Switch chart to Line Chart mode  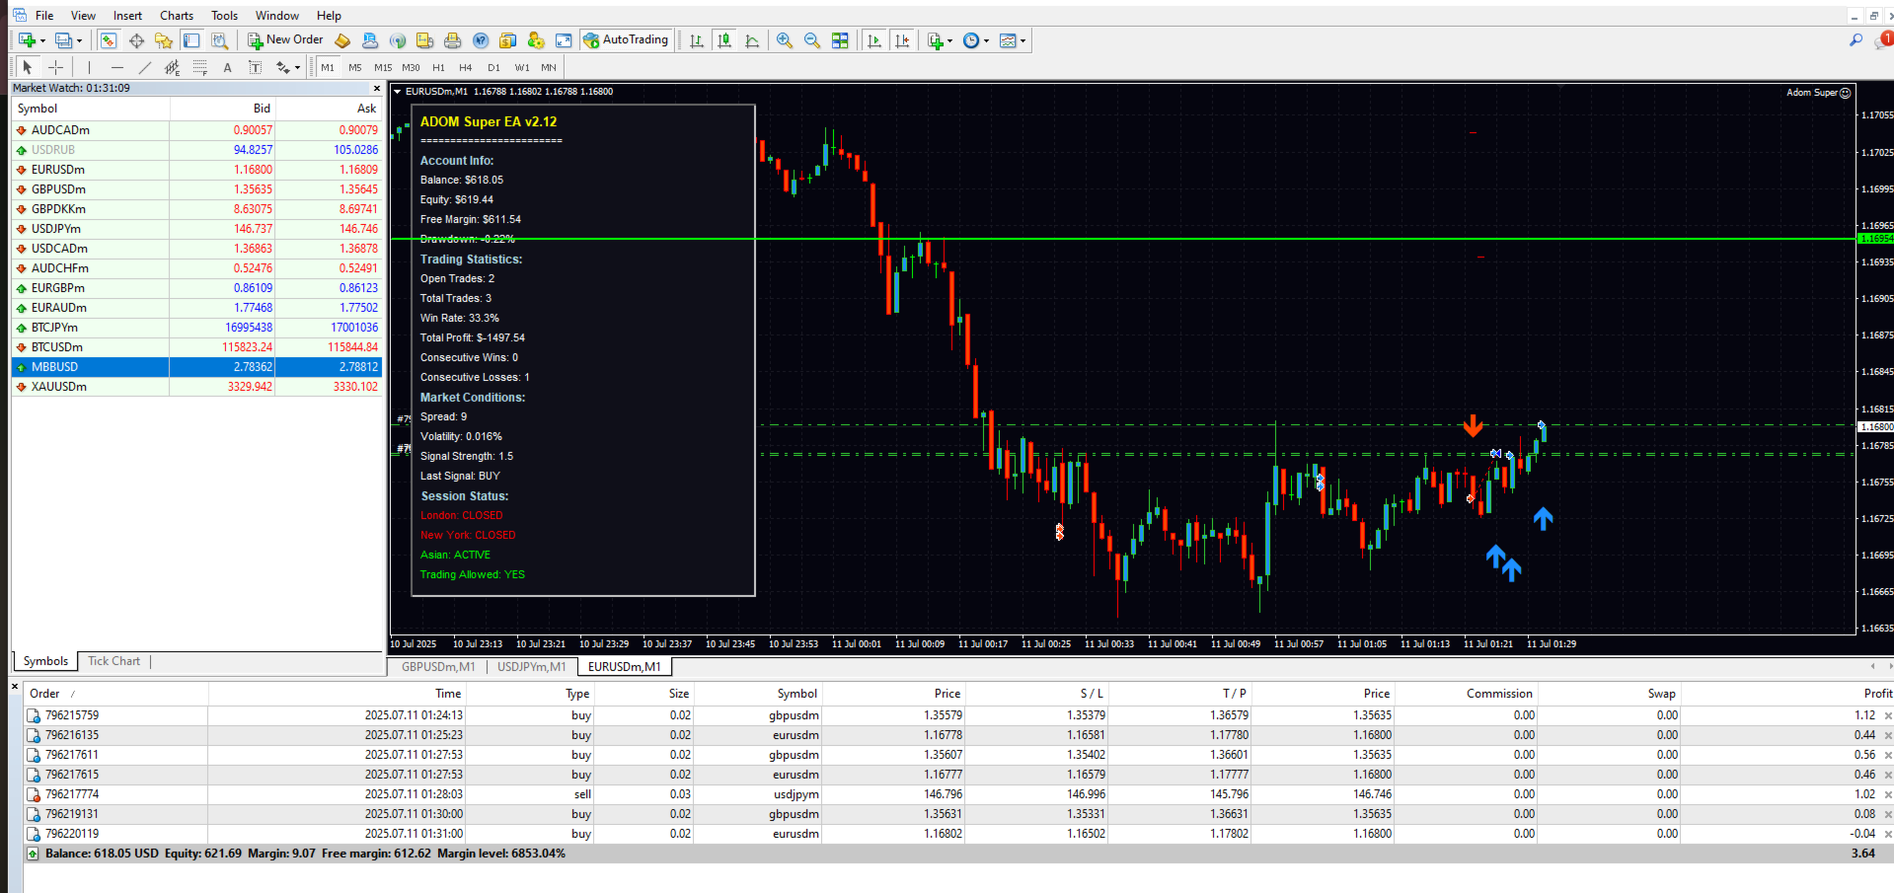click(752, 40)
